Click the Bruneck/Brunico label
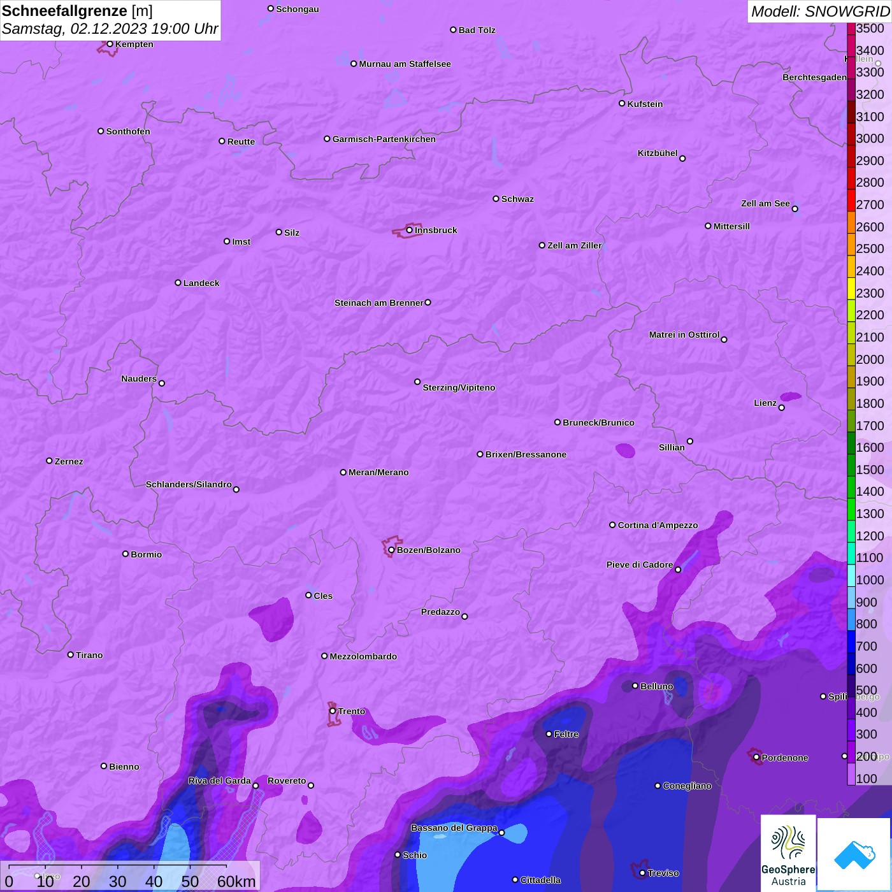Viewport: 892px width, 892px height. [598, 422]
